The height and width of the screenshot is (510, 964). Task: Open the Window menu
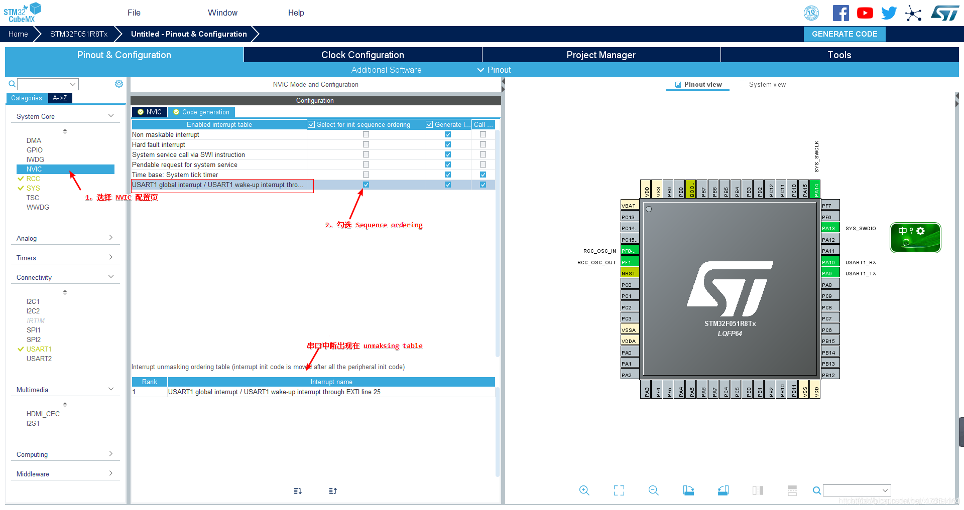[x=222, y=13]
